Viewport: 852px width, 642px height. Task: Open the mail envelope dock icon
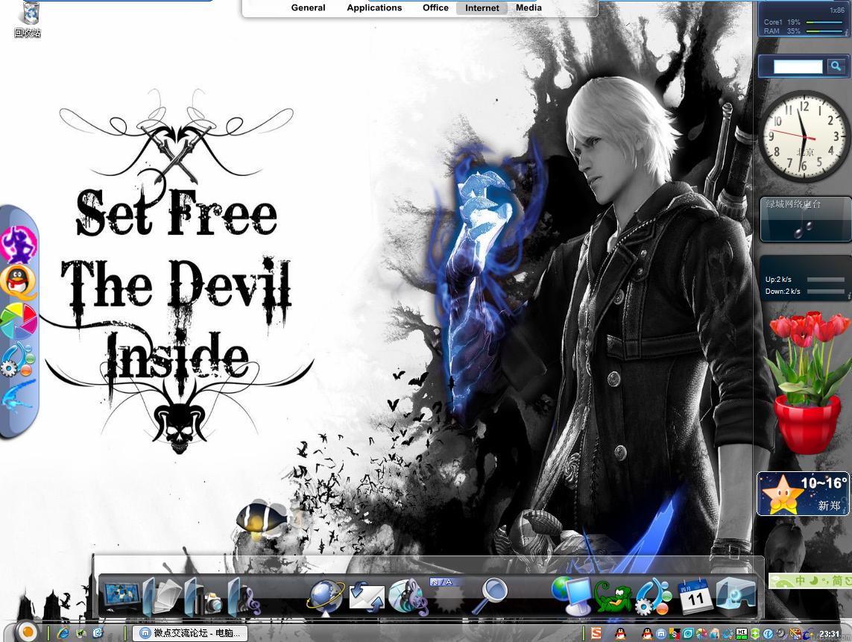coord(367,597)
